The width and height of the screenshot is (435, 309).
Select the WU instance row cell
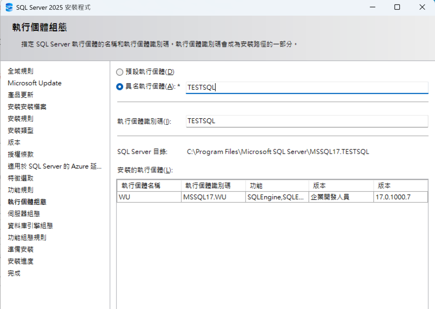[149, 197]
